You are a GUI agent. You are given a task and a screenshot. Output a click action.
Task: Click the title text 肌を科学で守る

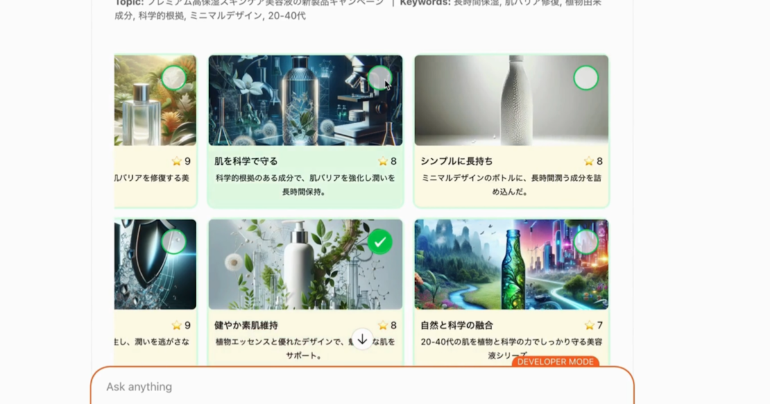click(247, 161)
